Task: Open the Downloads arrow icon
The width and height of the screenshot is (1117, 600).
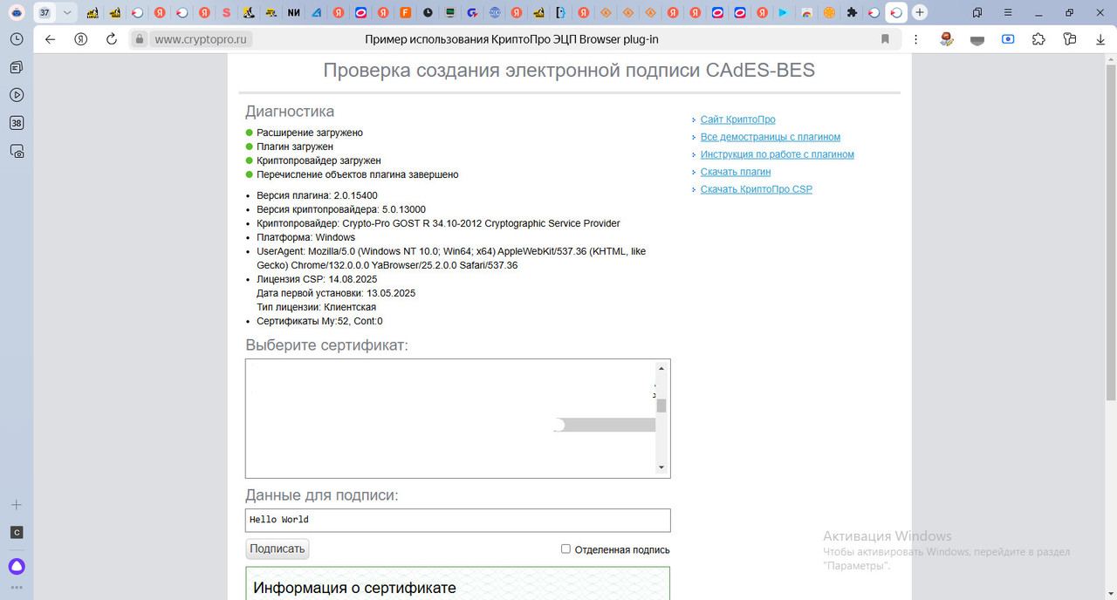Action: point(1100,39)
